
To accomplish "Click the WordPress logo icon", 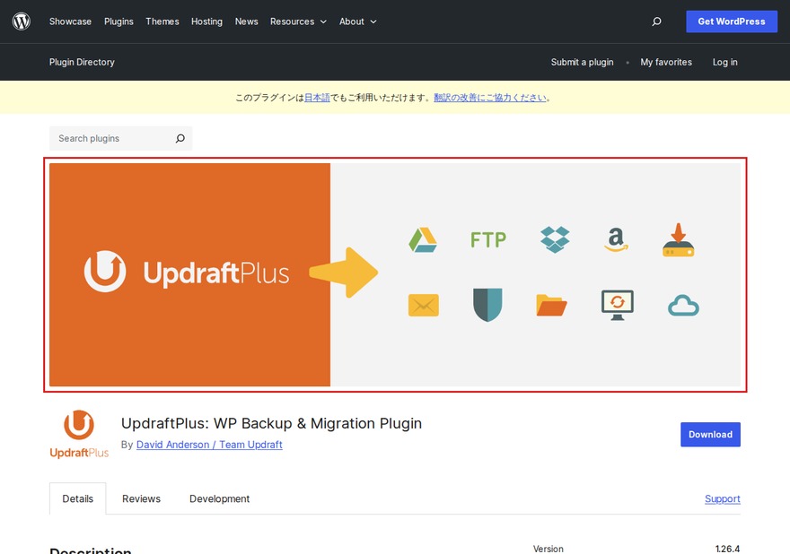I will click(22, 22).
